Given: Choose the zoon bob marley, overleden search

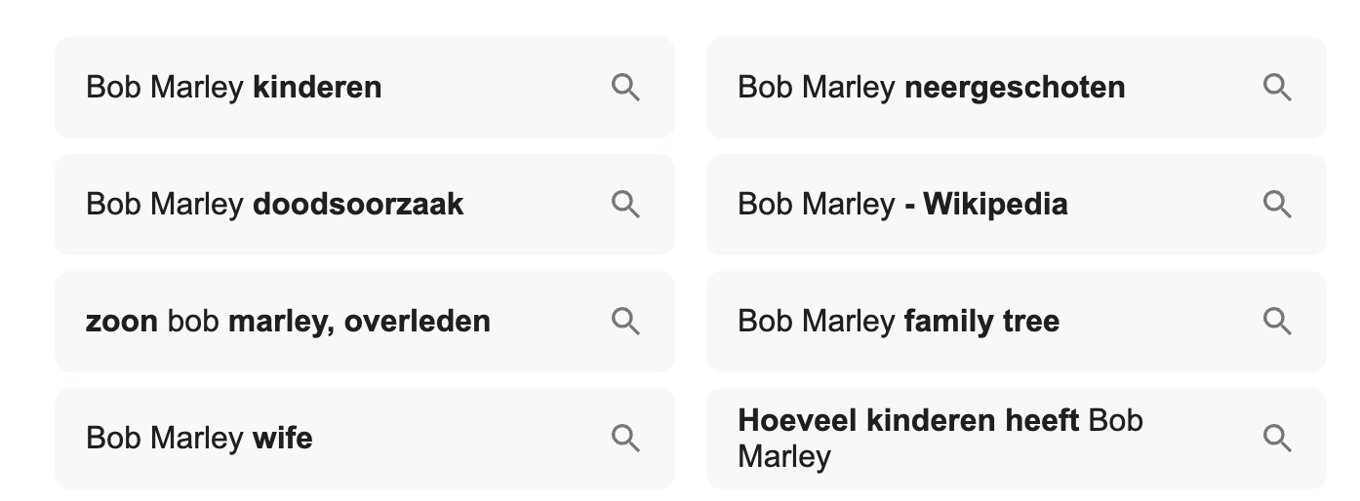Looking at the screenshot, I should coord(365,322).
